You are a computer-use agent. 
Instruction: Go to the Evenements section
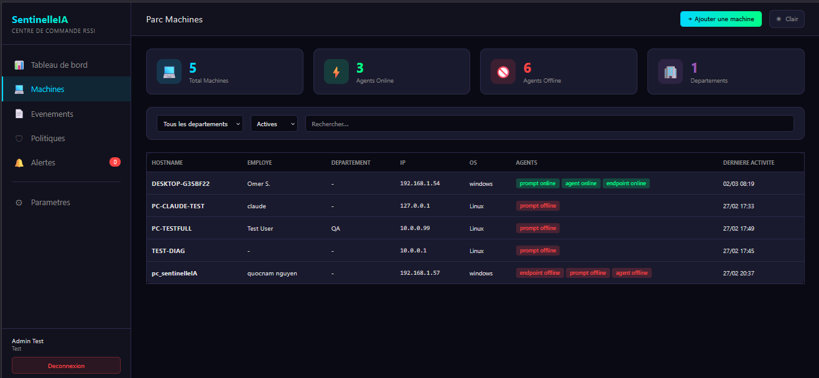[52, 114]
